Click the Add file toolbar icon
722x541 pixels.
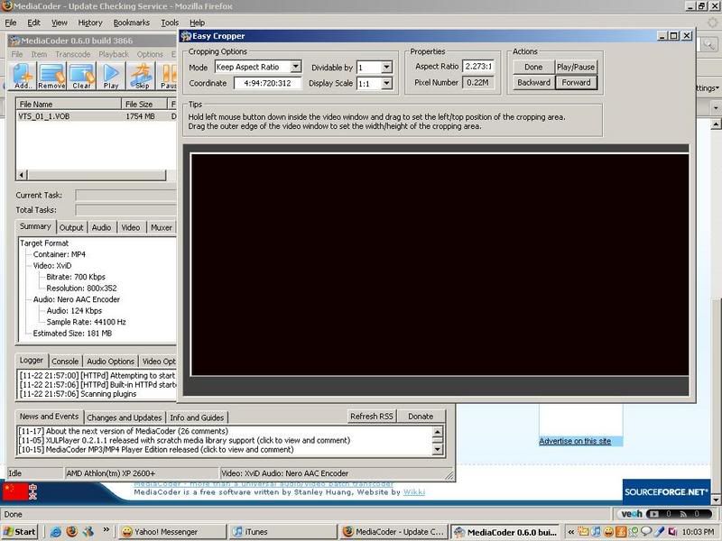23,76
